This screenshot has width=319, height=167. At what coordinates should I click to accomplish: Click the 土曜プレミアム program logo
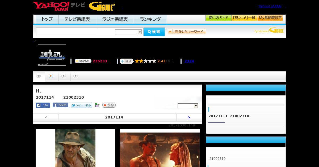point(52,55)
